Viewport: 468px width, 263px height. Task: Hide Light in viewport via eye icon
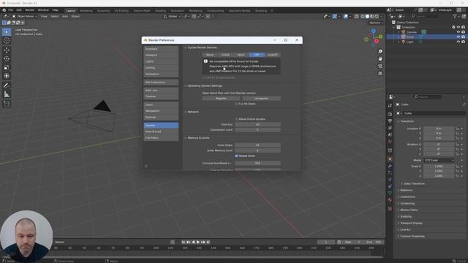click(x=458, y=42)
